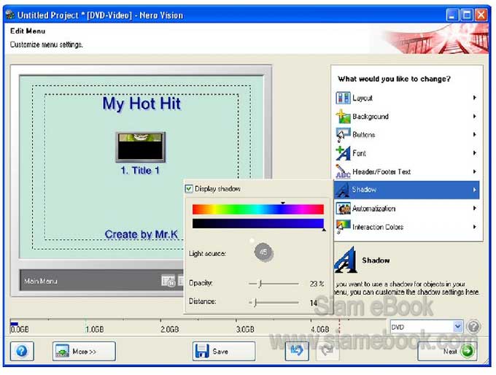This screenshot has height=375, width=496.
Task: Click the Automatization icon
Action: [343, 209]
